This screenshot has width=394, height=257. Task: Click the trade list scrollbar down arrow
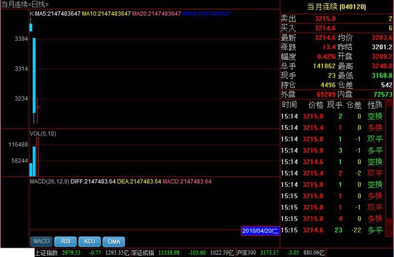(389, 233)
